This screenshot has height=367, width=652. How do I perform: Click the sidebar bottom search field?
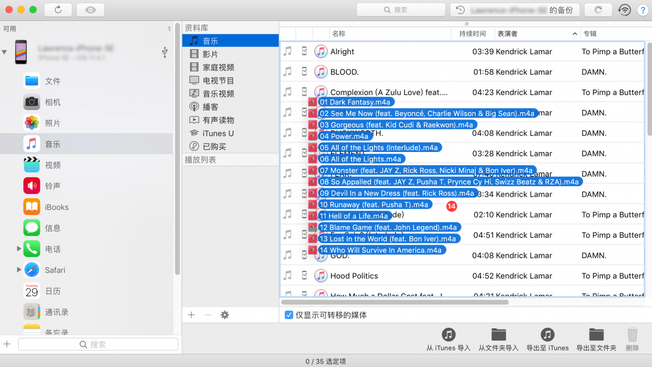[x=98, y=344]
